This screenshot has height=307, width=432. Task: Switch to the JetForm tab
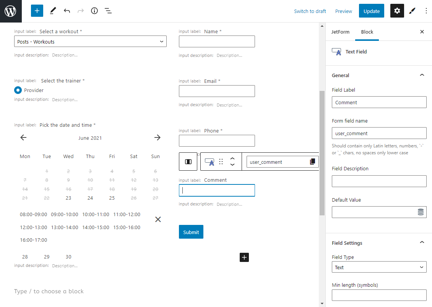(340, 32)
